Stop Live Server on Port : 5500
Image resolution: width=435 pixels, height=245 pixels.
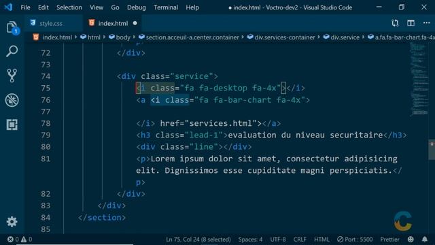(355, 240)
